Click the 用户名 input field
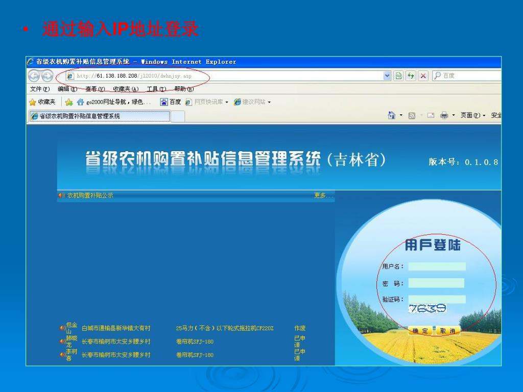This screenshot has width=523, height=392. pos(437,266)
